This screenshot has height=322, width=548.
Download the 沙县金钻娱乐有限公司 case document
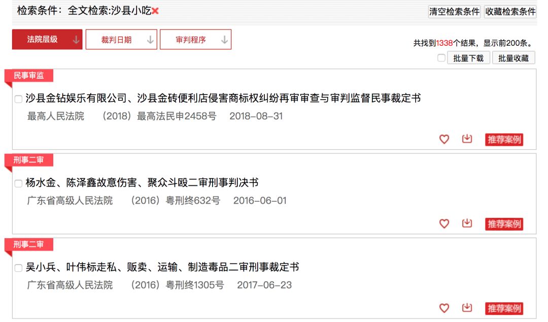coord(467,139)
